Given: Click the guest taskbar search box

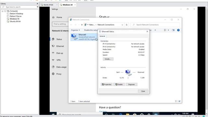Looking at the screenshot, I should point(80,114).
